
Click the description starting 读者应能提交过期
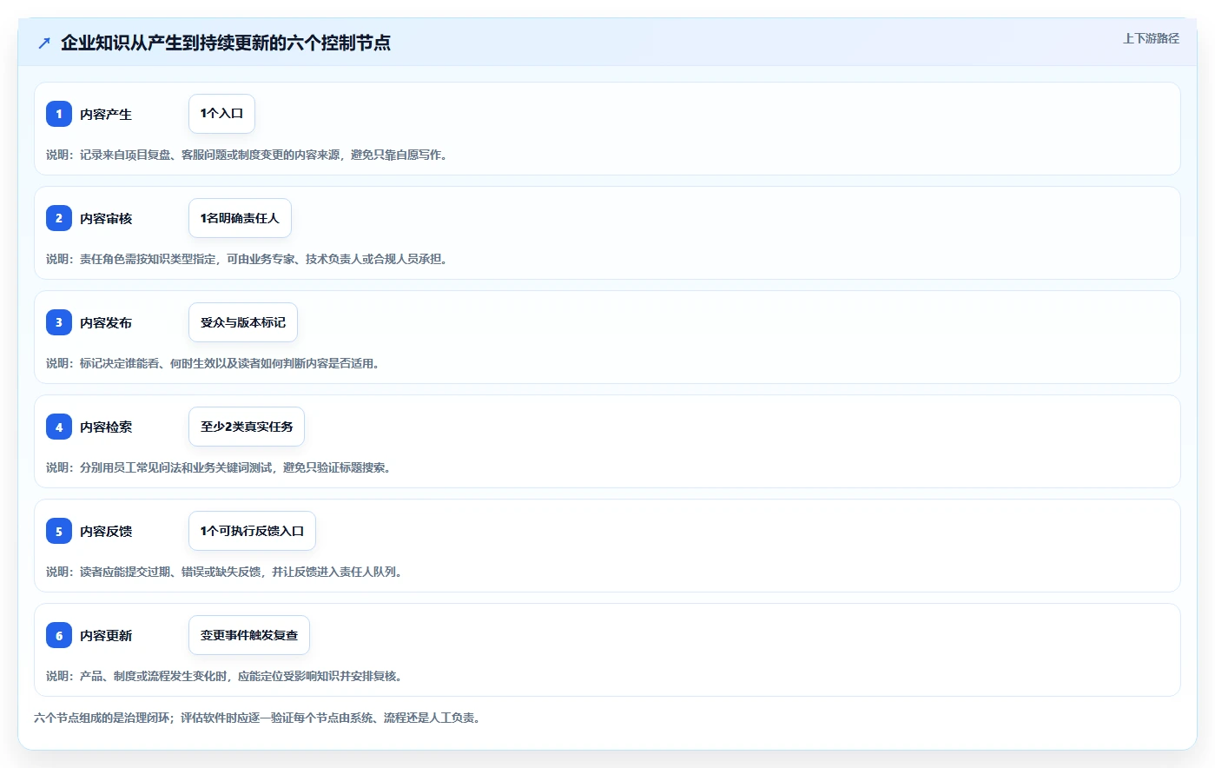point(224,572)
